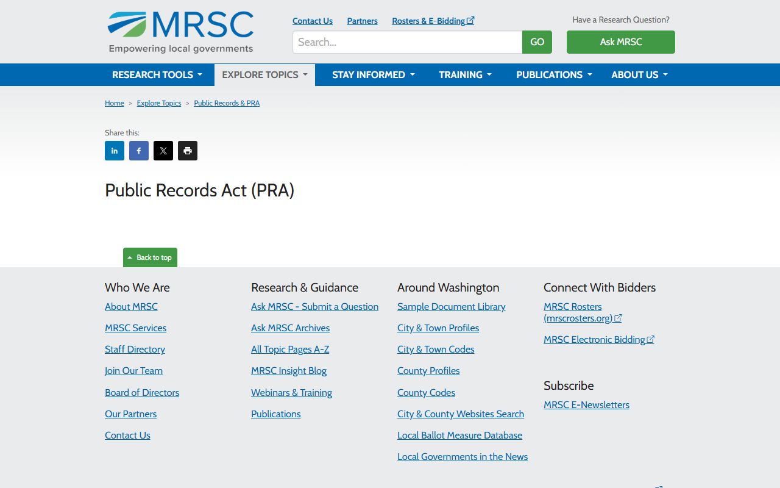780x488 pixels.
Task: Open Rosters & E-Bidding external link
Action: 433,21
